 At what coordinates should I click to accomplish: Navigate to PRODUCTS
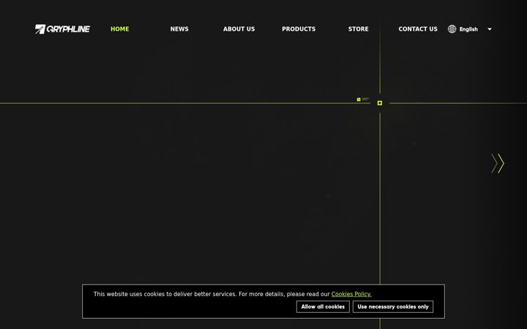pyautogui.click(x=299, y=29)
